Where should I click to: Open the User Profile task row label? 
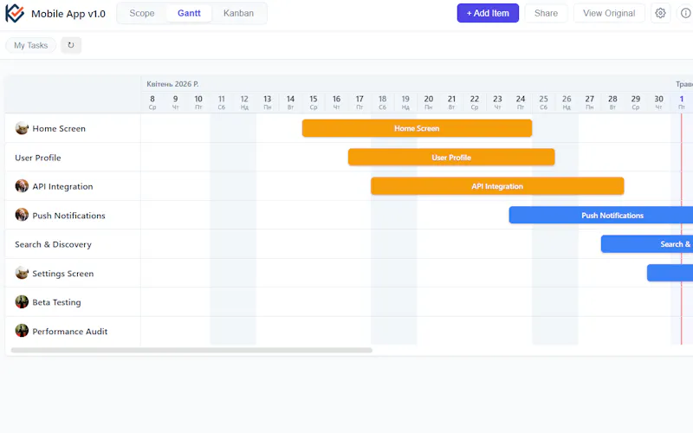pos(38,158)
